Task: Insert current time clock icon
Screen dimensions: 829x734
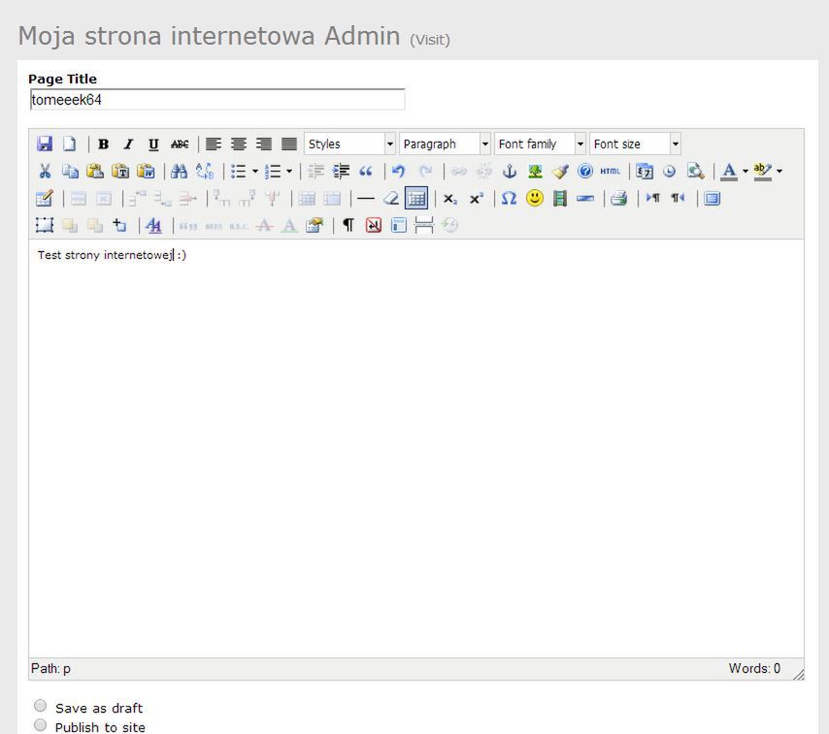Action: point(670,171)
